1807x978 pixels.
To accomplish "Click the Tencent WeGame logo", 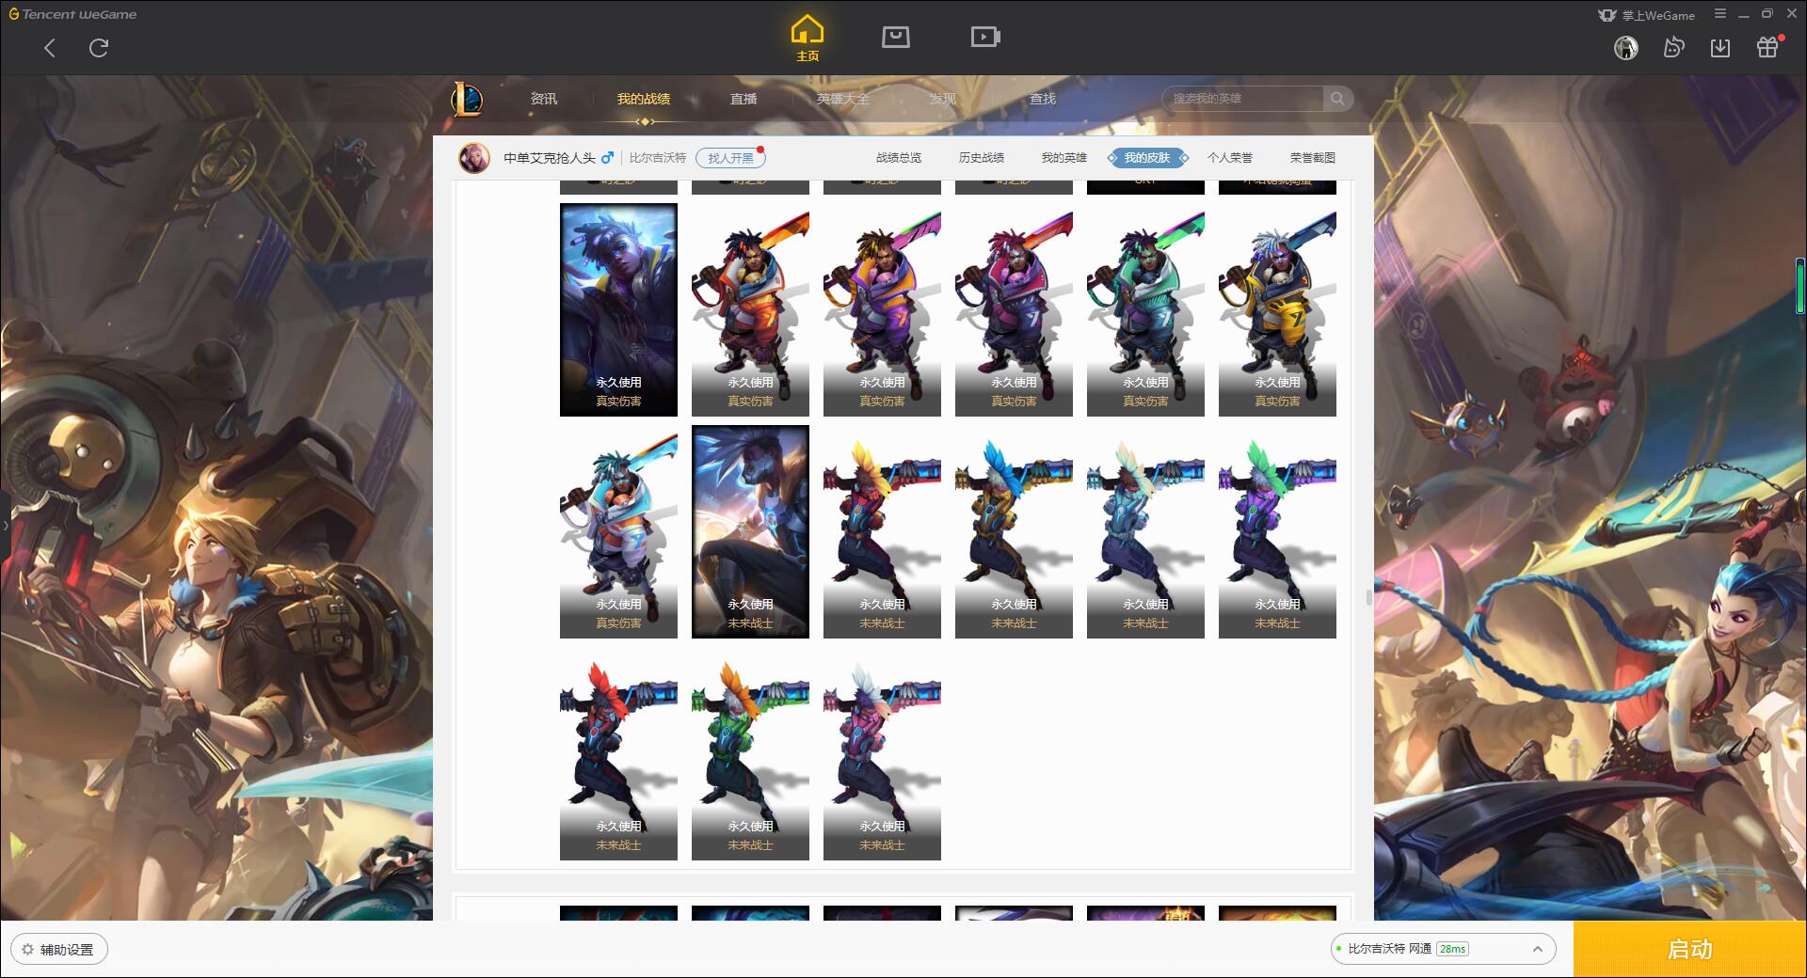I will (72, 14).
